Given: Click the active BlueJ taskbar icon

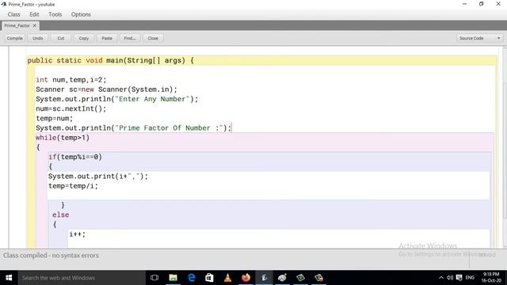Looking at the screenshot, I should 264,278.
